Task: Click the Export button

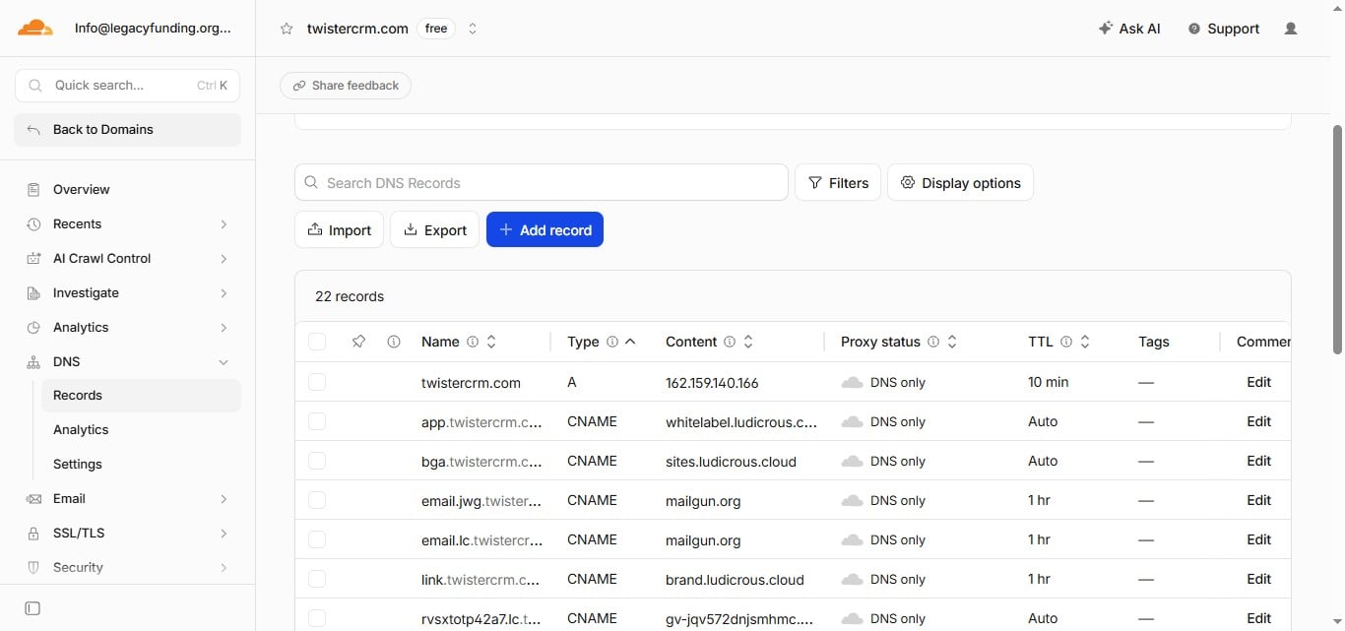Action: (435, 229)
